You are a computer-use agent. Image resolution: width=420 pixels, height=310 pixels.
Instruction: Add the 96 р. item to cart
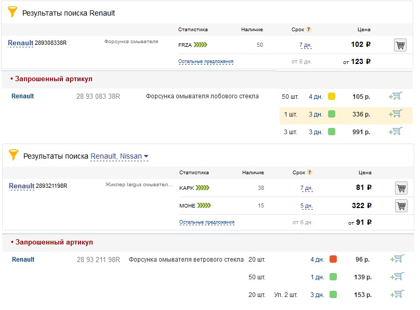tap(397, 259)
